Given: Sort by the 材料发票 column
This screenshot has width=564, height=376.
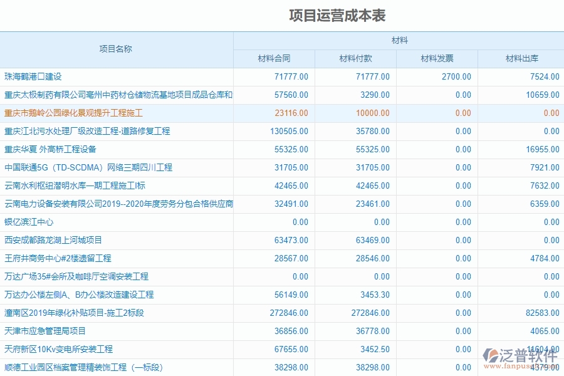Looking at the screenshot, I should [x=437, y=58].
